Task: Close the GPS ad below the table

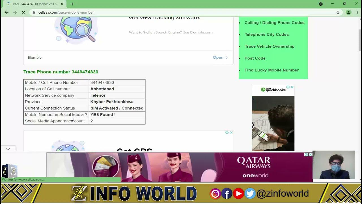Action: click(231, 132)
